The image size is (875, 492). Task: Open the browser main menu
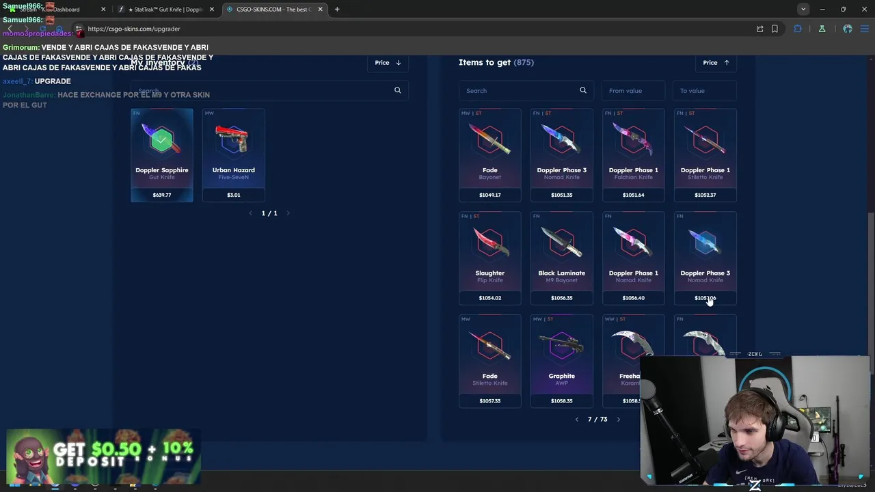(865, 29)
